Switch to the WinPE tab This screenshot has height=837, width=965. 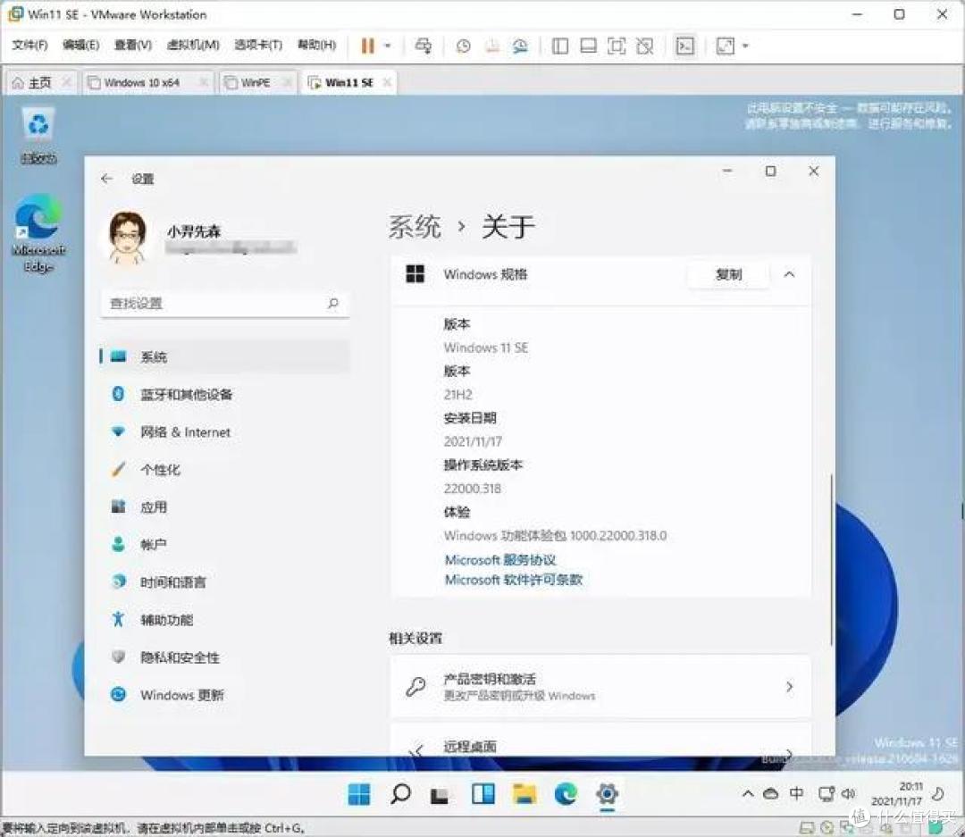pos(256,82)
